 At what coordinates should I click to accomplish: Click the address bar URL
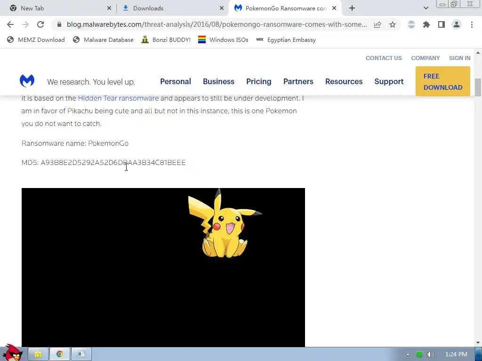coord(217,24)
